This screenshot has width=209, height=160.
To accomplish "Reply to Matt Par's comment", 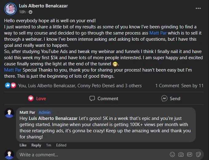I will click(x=36, y=145).
